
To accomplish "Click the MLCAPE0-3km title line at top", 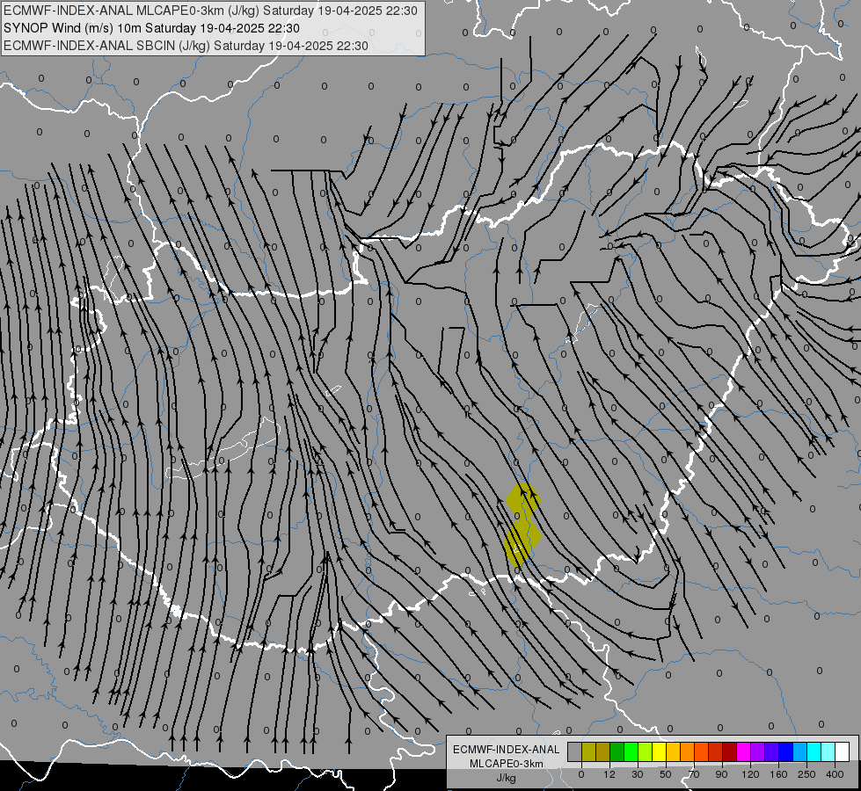I will pos(210,11).
